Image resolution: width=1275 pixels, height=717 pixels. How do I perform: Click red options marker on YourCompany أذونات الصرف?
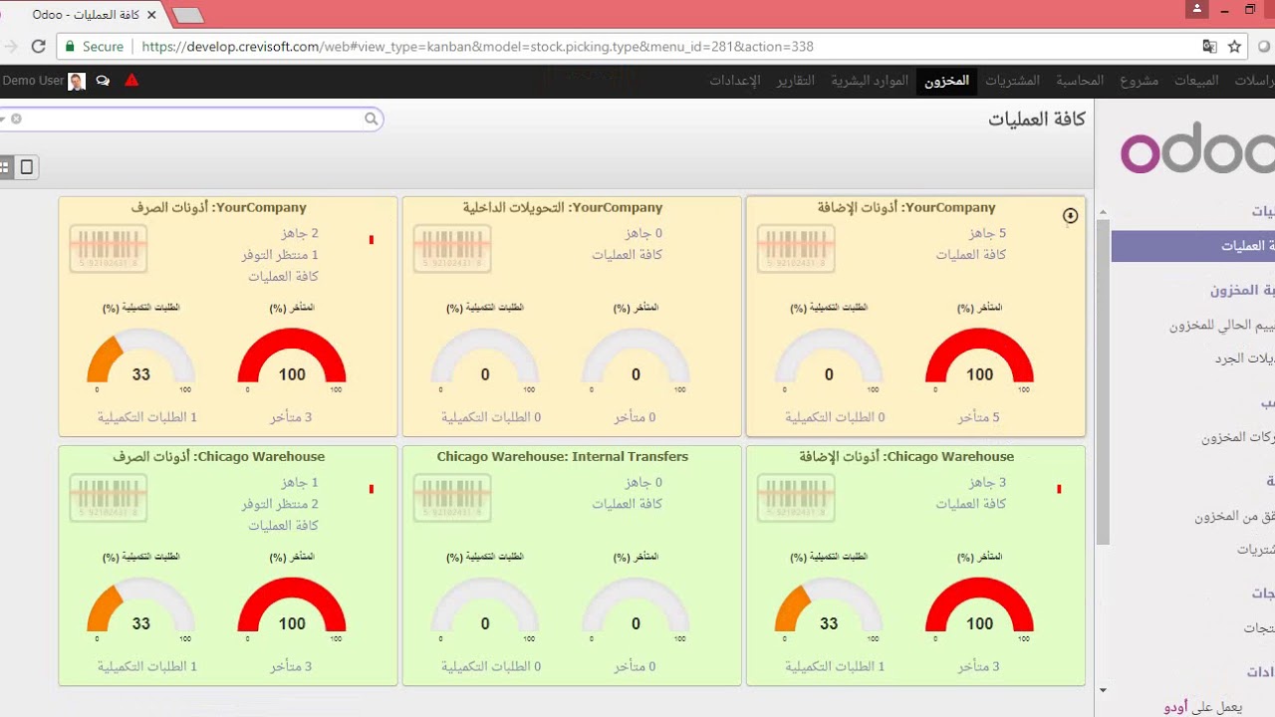372,240
